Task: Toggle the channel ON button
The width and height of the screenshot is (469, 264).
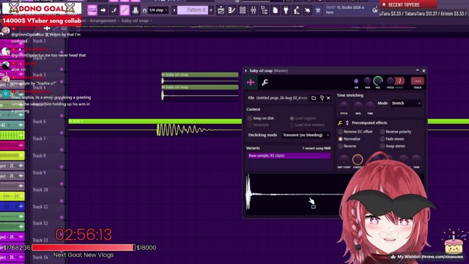Action: click(x=356, y=81)
